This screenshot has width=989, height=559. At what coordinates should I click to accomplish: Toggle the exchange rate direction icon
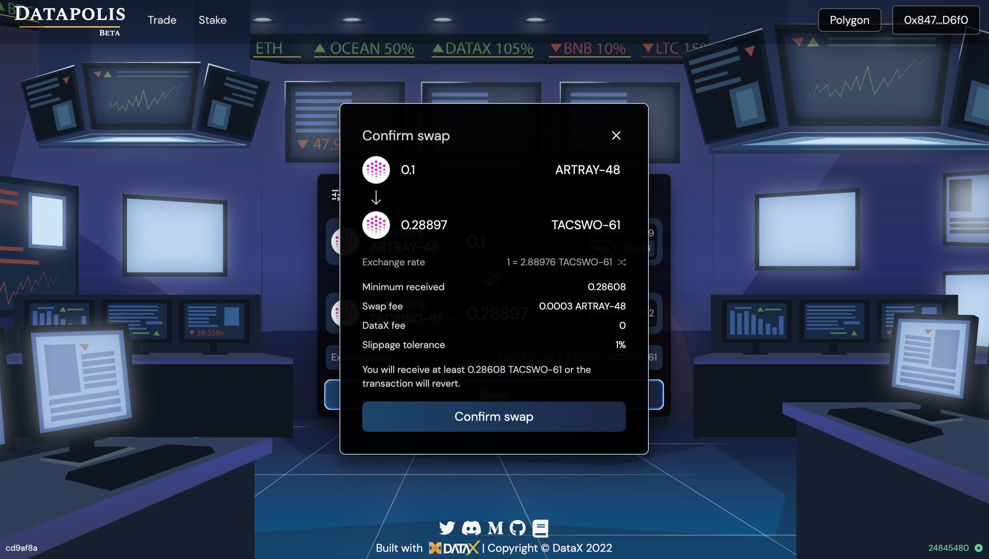point(621,262)
